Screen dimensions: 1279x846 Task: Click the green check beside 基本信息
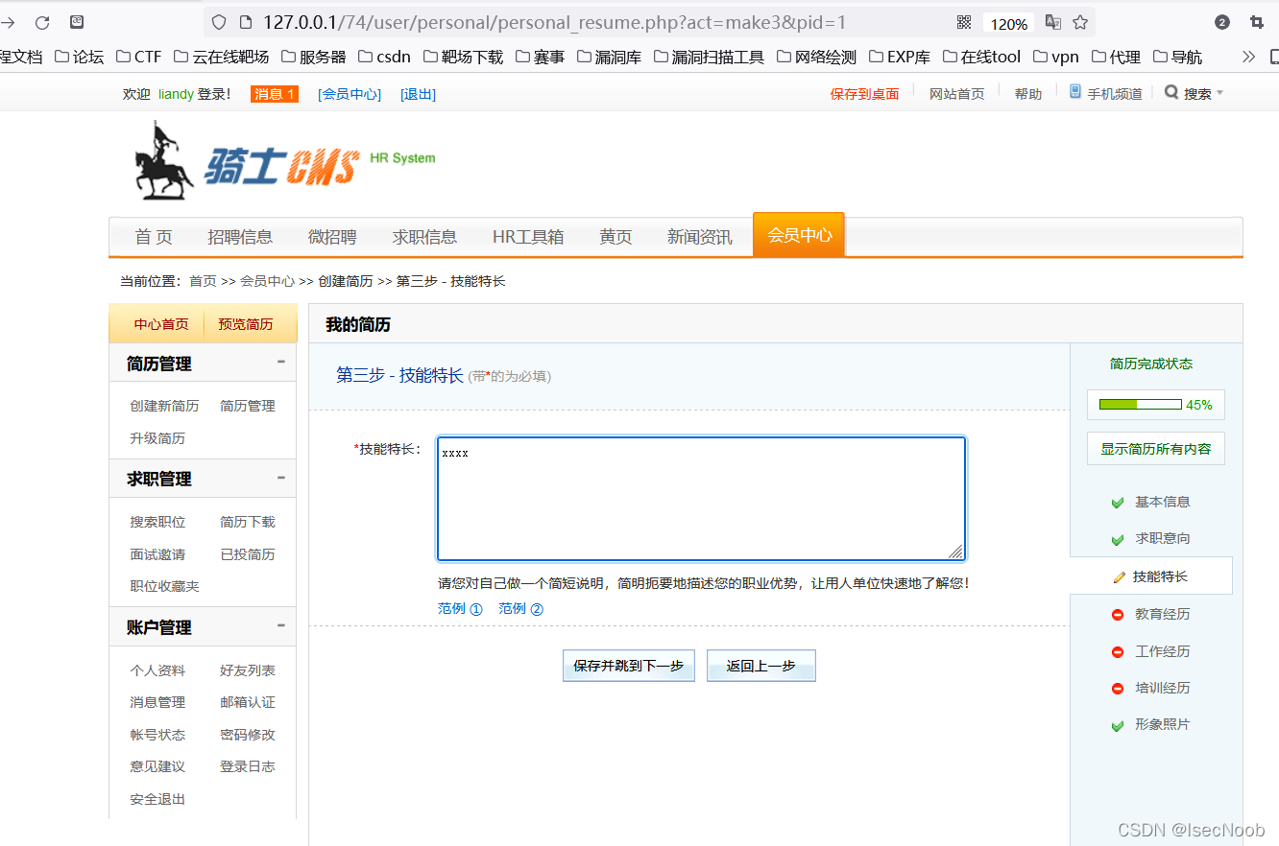click(1118, 502)
